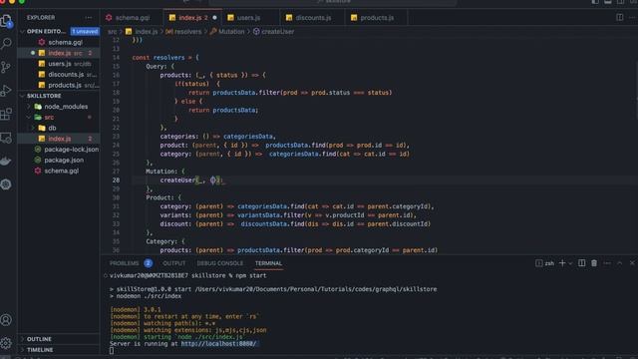Maximize the panel with up chevron
The height and width of the screenshot is (359, 638).
619,263
